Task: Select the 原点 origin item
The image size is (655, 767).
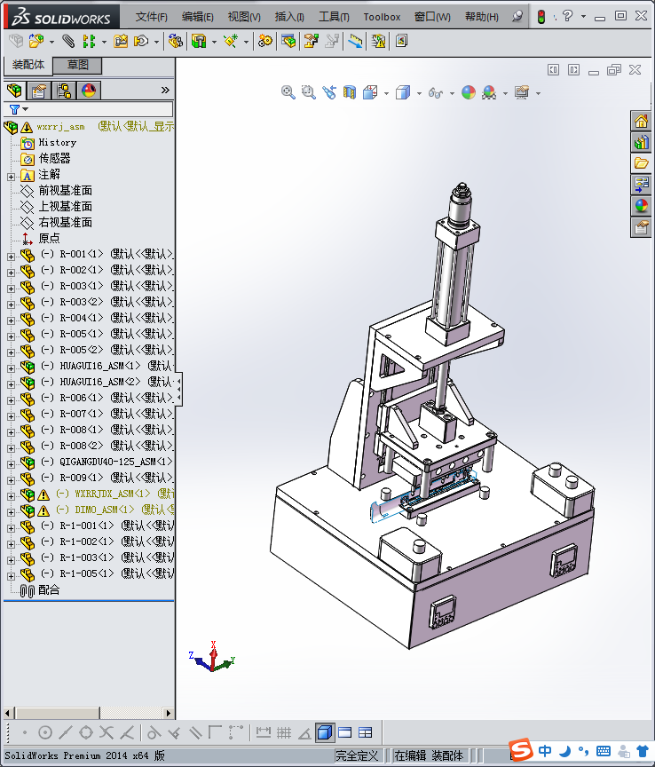Action: pyautogui.click(x=49, y=239)
